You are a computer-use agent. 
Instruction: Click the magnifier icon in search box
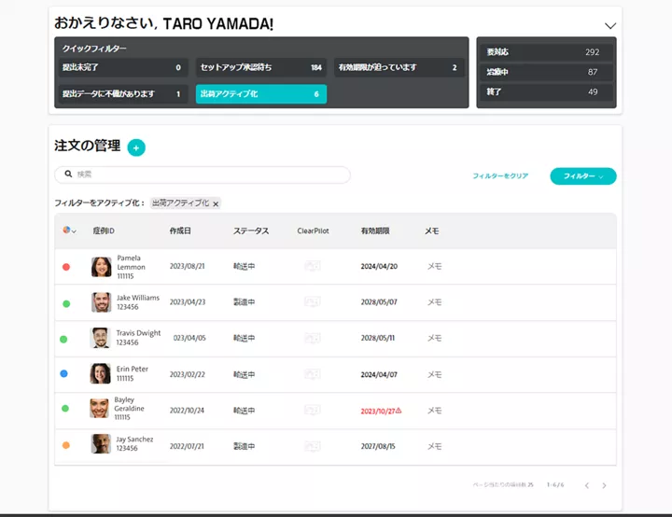pyautogui.click(x=68, y=175)
